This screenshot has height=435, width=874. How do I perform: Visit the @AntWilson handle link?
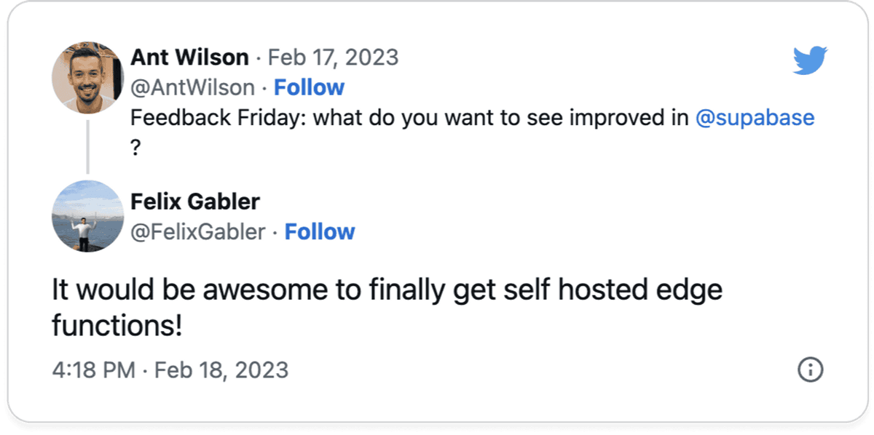(x=192, y=87)
